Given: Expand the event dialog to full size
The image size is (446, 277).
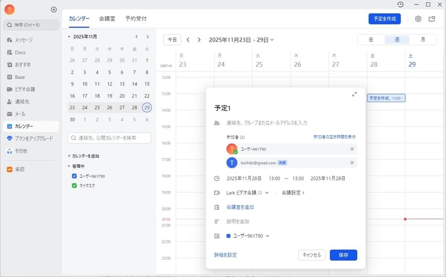Looking at the screenshot, I should point(354,94).
